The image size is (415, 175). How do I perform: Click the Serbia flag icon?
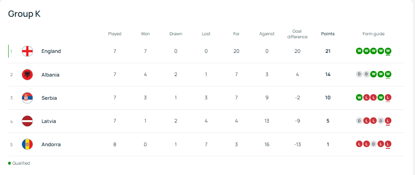click(x=27, y=98)
